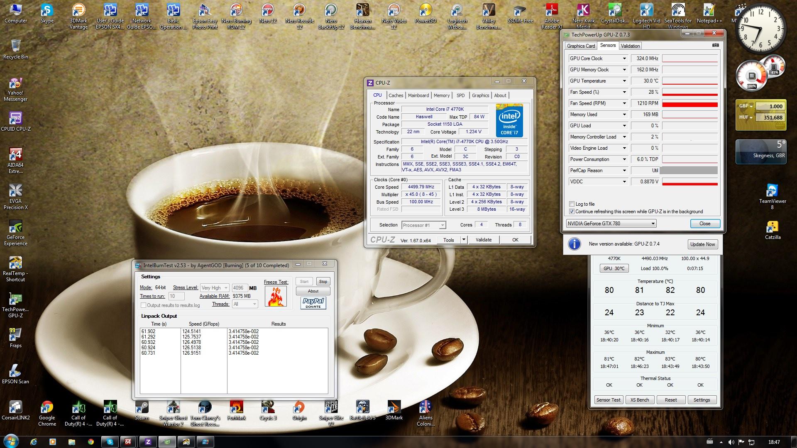Open Internet Explorer from taskbar
This screenshot has height=448, width=797.
click(34, 442)
